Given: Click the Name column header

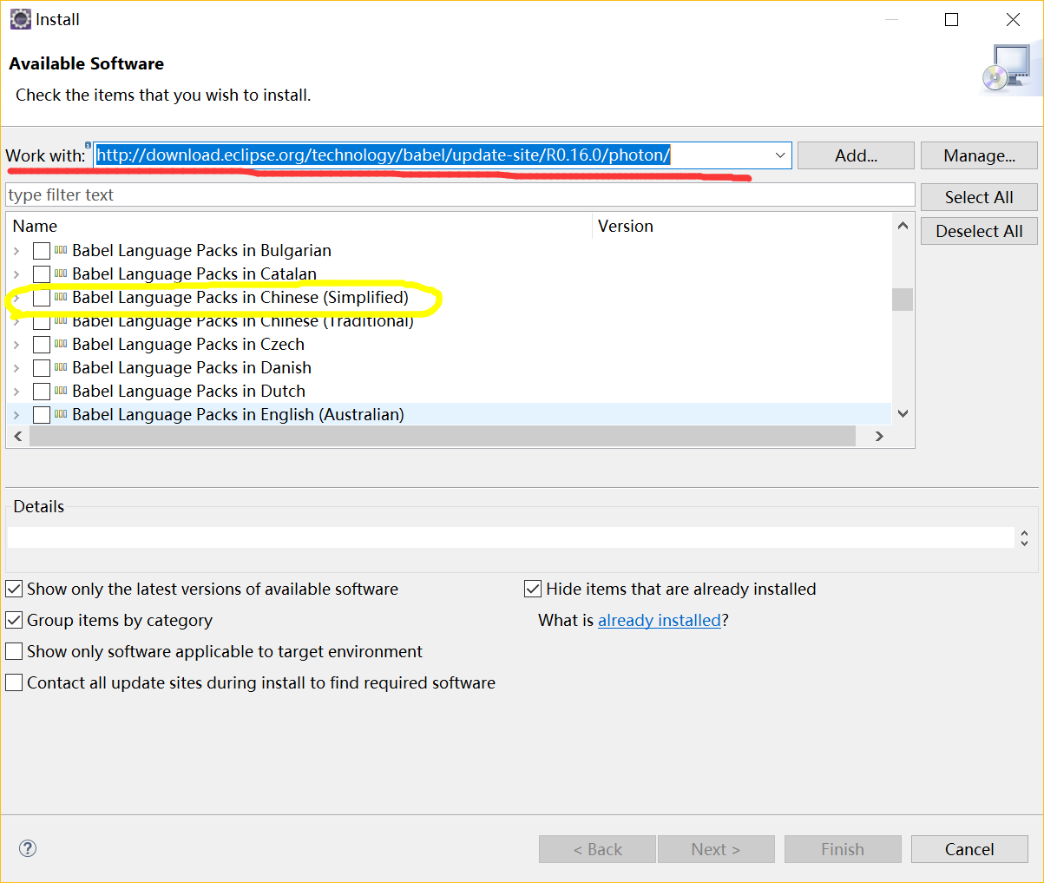Looking at the screenshot, I should point(299,226).
